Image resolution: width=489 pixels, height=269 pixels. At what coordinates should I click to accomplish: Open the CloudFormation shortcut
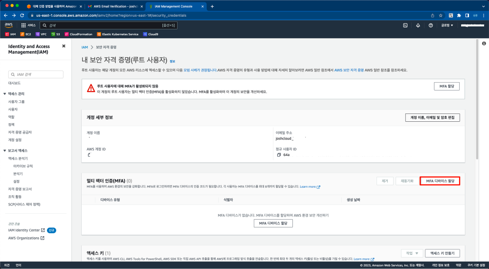(x=78, y=34)
